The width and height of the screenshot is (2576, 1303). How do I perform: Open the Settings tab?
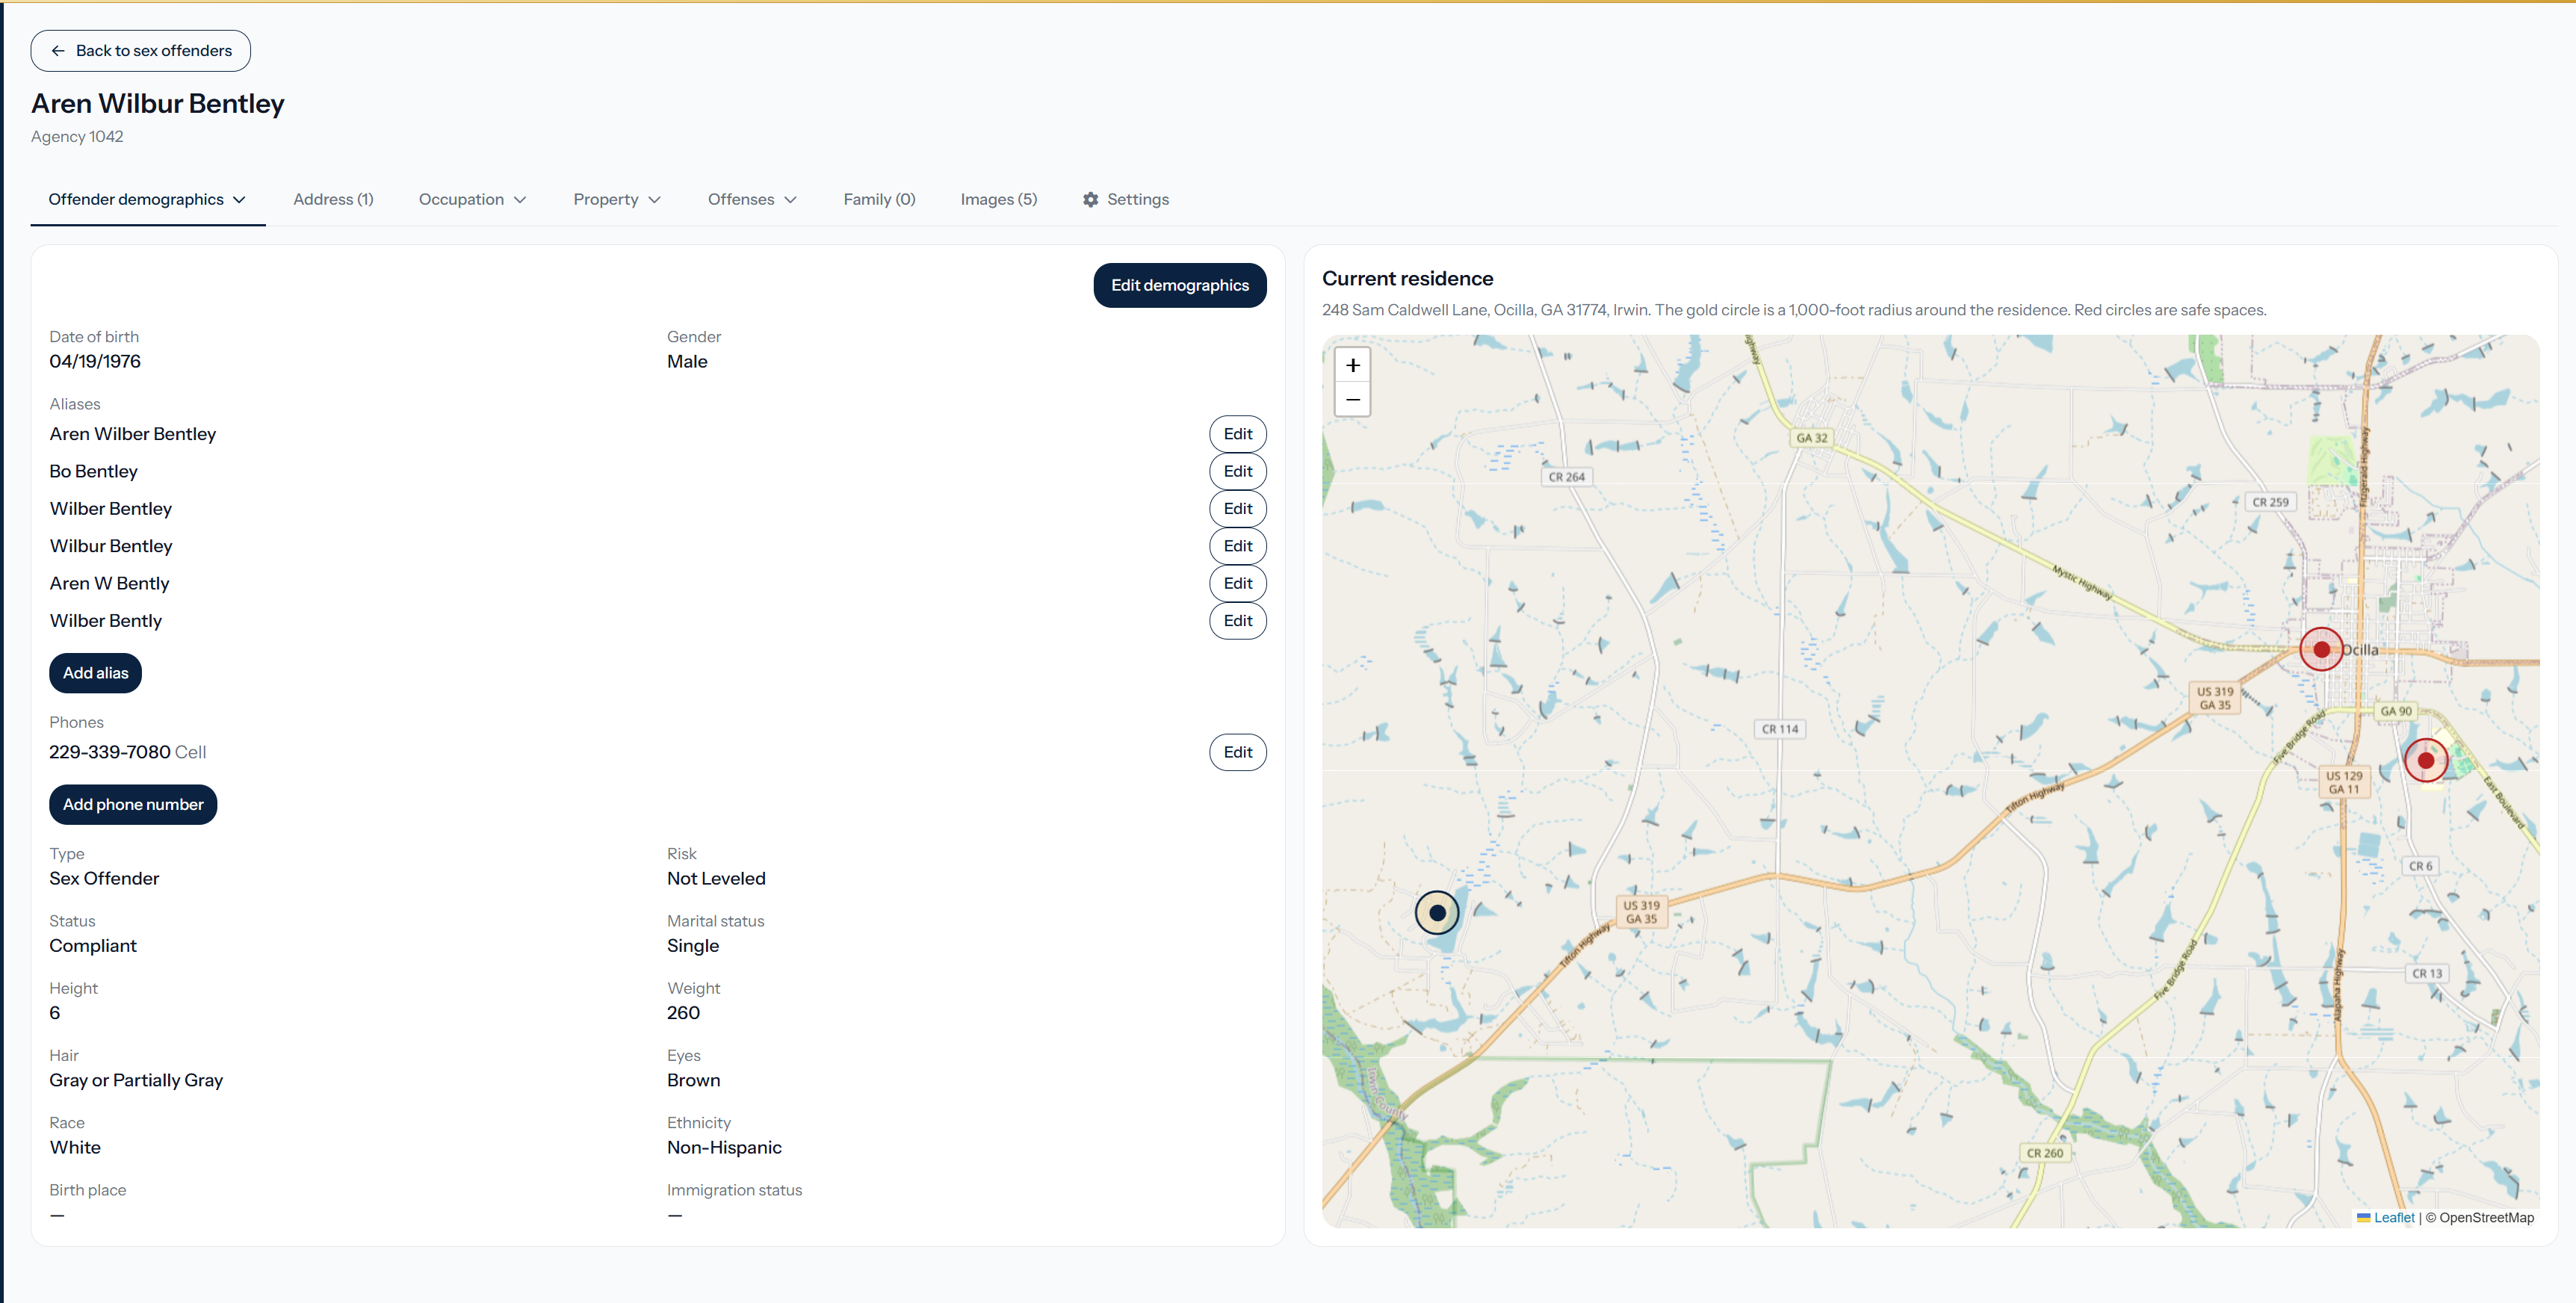1126,199
